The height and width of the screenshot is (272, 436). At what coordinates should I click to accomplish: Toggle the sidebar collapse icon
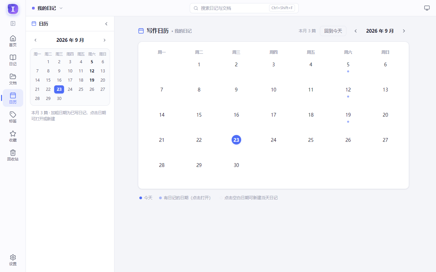coord(13,23)
